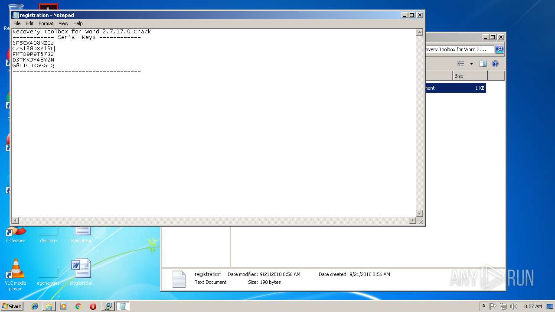The width and height of the screenshot is (555, 312).
Task: Click the Notepad horizontal scrollbar left arrow
Action: (x=16, y=221)
